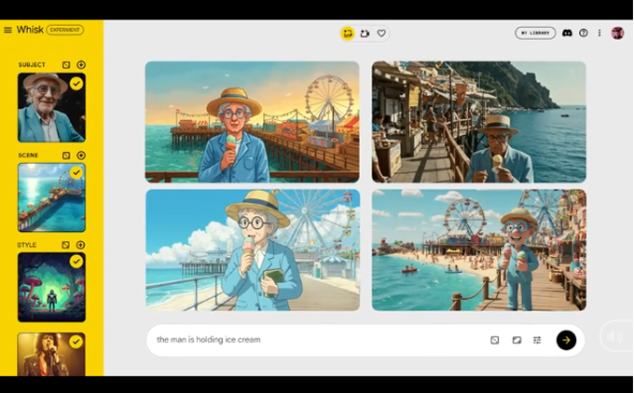The image size is (634, 393).
Task: Open the 3D beach cartoon result image
Action: [x=478, y=250]
